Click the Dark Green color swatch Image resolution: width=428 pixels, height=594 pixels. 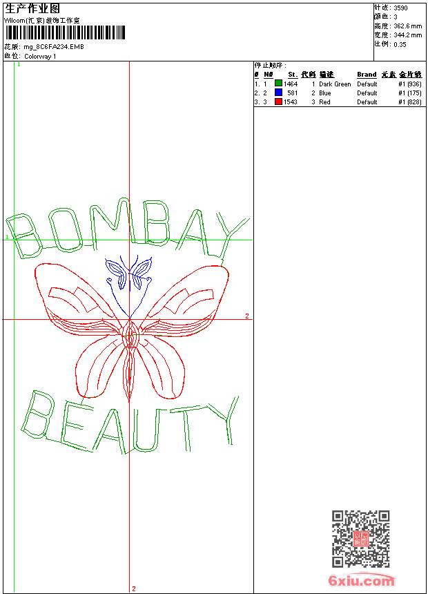pos(278,84)
